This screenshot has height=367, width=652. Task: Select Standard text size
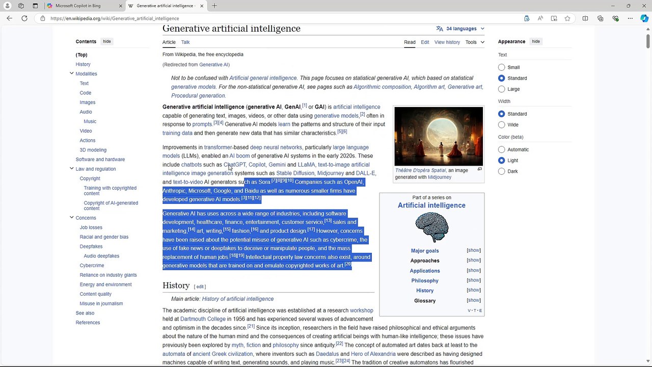[x=502, y=78]
